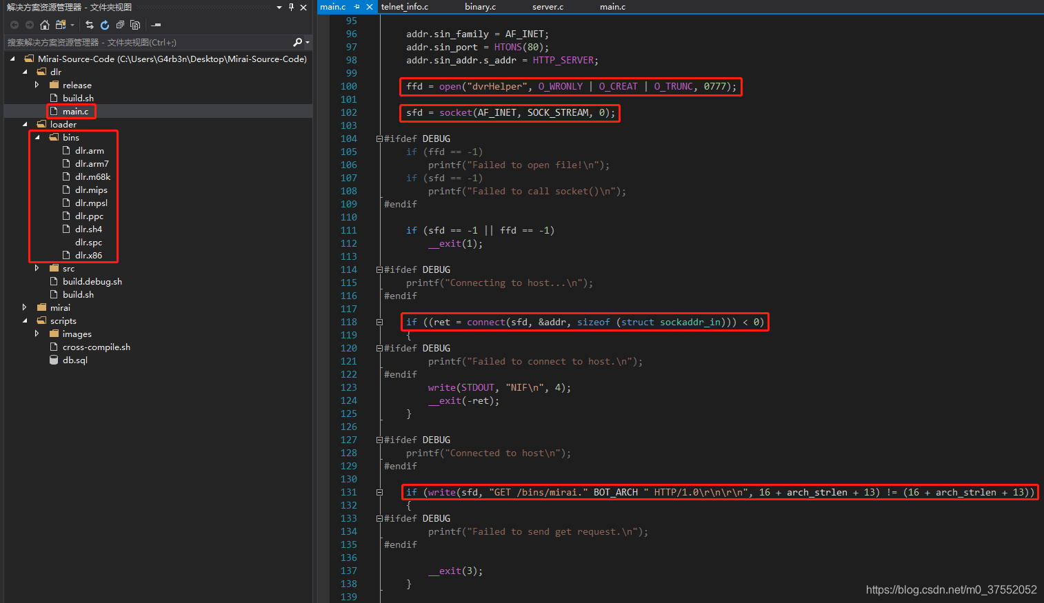Click the Switch Views folder icon
The height and width of the screenshot is (603, 1044).
click(x=61, y=25)
